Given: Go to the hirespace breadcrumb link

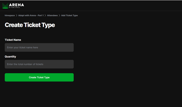Looking at the screenshot, I should point(10,15).
